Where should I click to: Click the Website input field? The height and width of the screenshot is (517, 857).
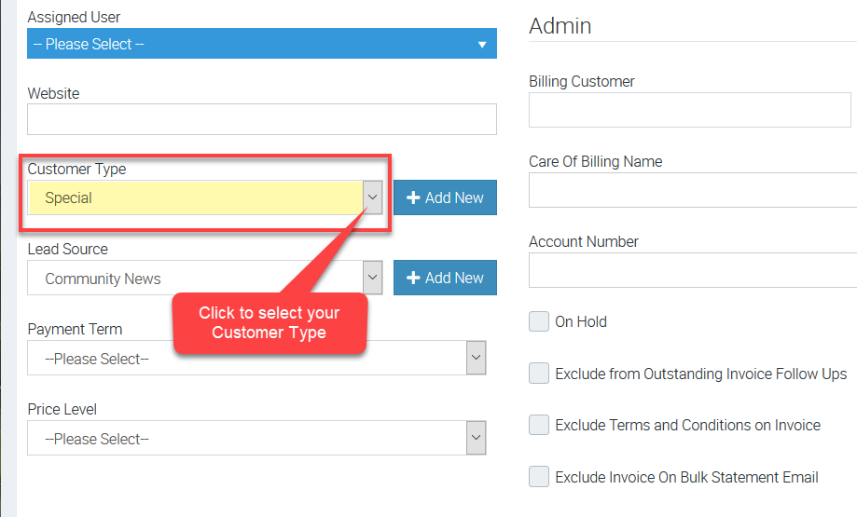[261, 119]
